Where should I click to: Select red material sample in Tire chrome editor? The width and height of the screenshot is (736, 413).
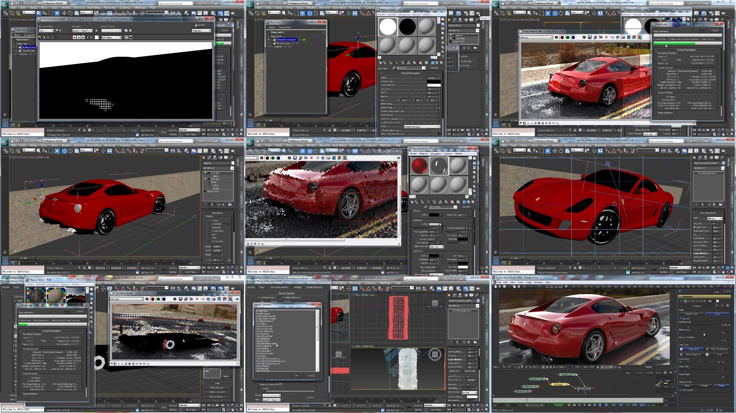420,166
